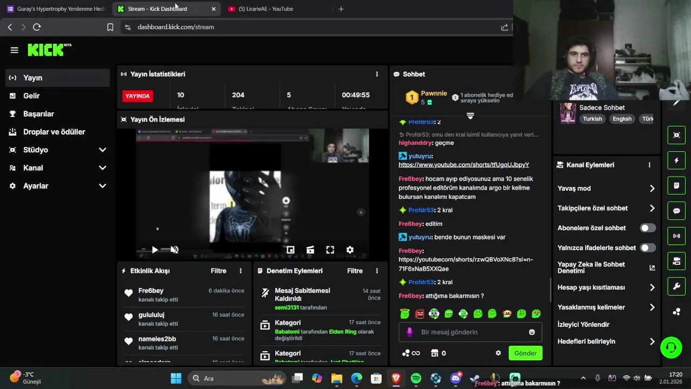691x389 pixels.
Task: Open the green headset support button
Action: coord(671,347)
